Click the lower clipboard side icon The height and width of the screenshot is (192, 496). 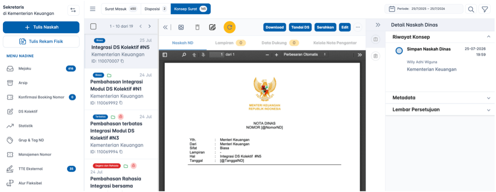tap(376, 56)
